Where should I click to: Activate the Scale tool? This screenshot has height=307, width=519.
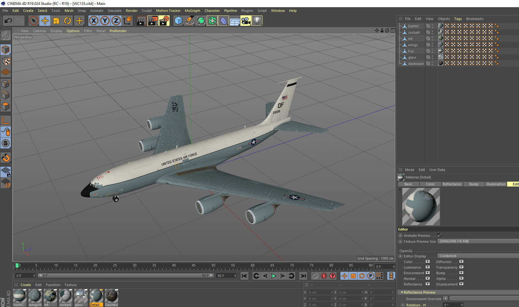pos(56,21)
